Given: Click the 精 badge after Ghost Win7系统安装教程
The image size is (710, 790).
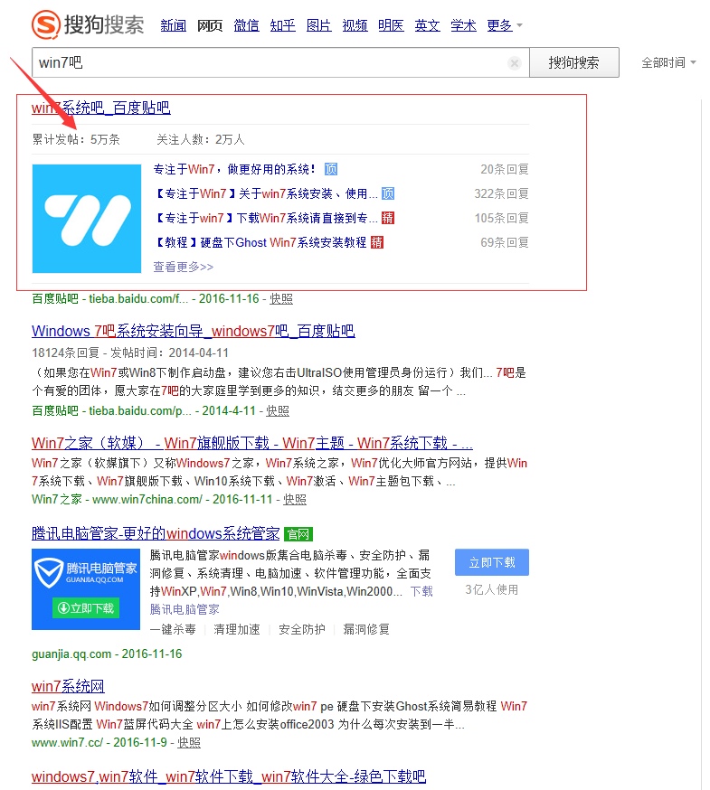Looking at the screenshot, I should pyautogui.click(x=376, y=242).
